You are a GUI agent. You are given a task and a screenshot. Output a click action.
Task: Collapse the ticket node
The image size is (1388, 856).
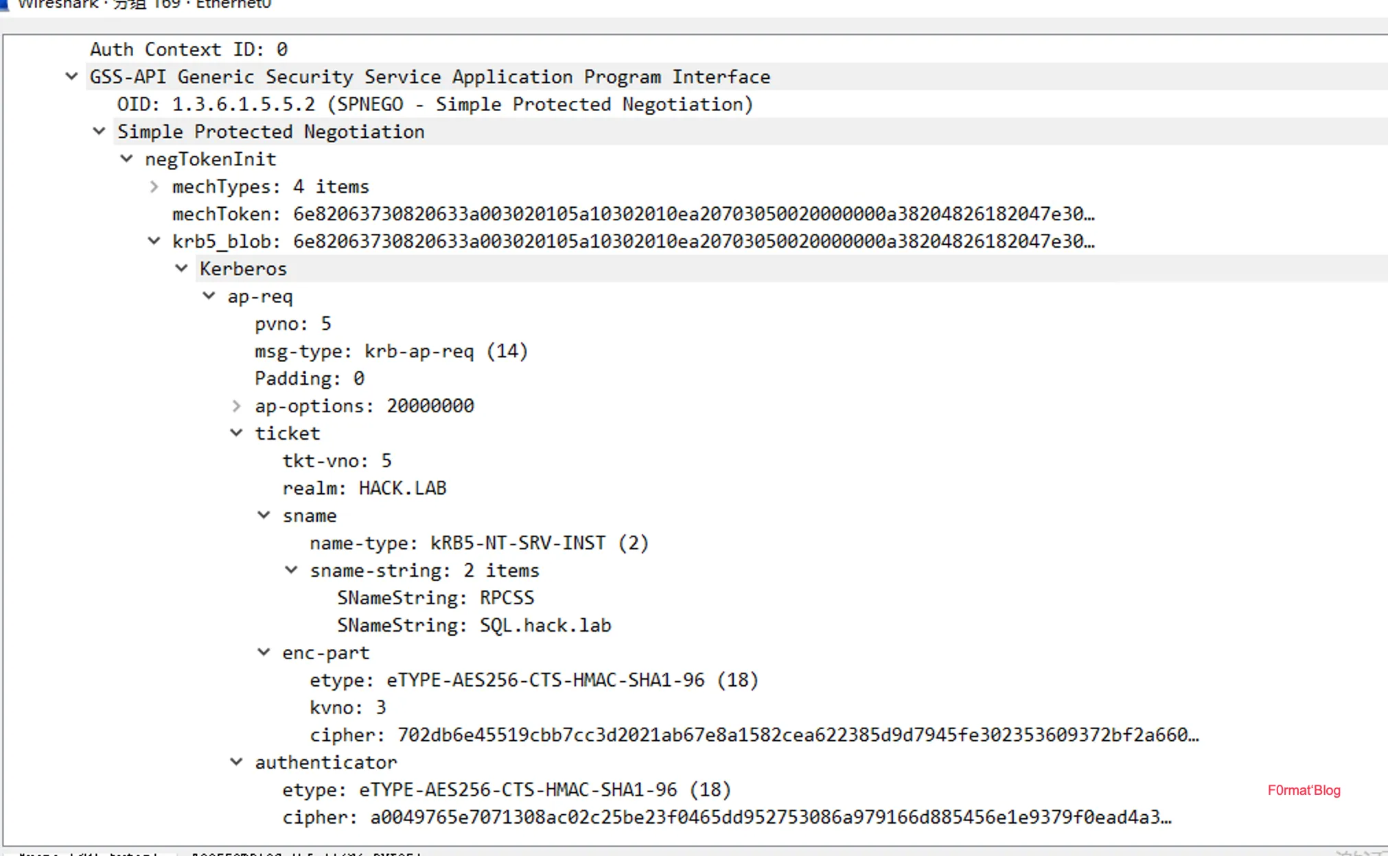236,433
